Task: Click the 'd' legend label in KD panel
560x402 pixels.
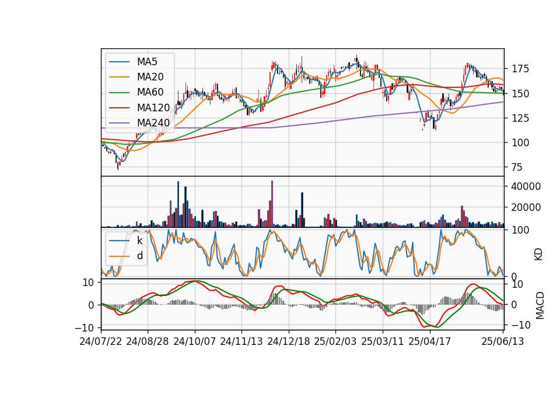Action: click(140, 256)
